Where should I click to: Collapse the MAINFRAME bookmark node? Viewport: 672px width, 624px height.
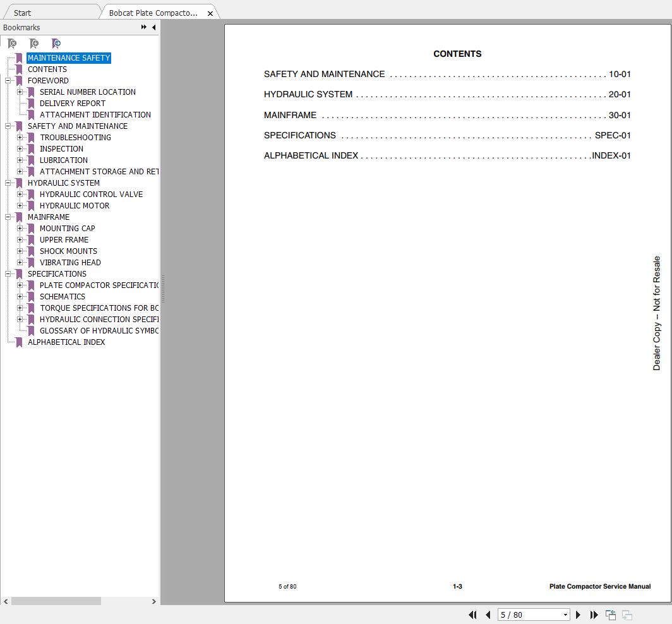pos(8,217)
